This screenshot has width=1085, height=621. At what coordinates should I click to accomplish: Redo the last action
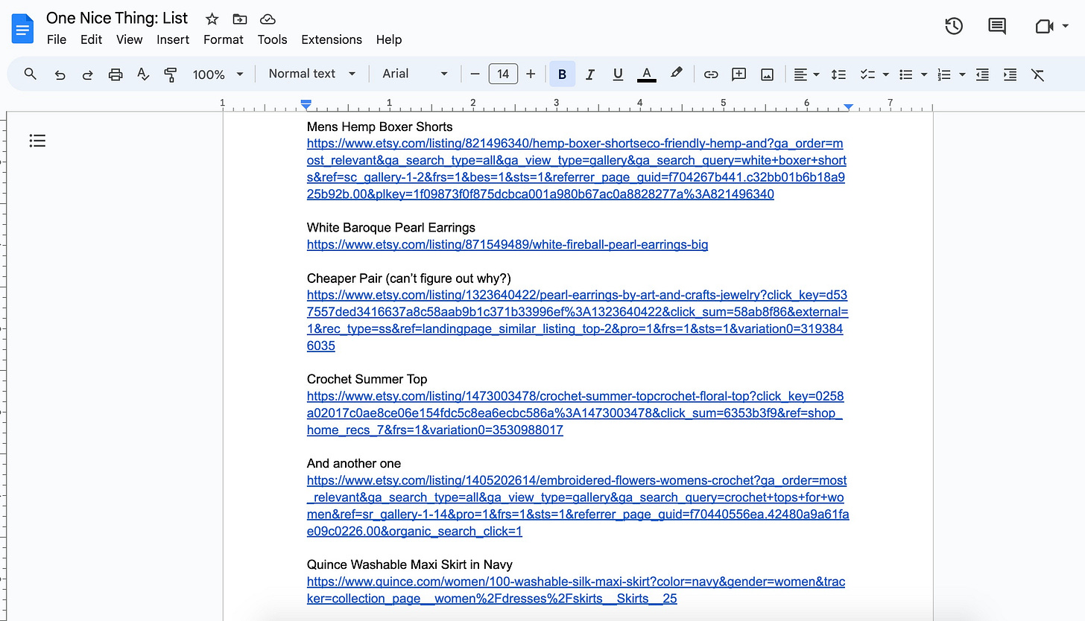pos(87,74)
